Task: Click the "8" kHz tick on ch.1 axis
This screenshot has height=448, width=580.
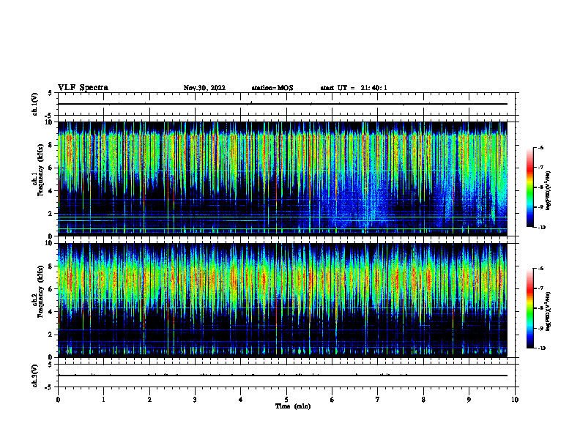Action: (51, 145)
